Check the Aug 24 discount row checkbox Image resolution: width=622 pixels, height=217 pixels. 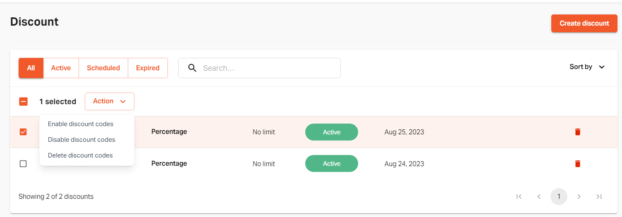(x=24, y=164)
